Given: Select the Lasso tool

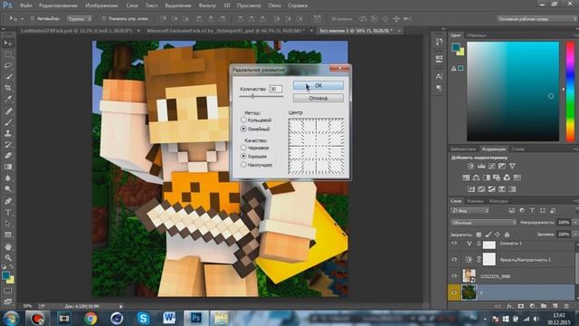Looking at the screenshot, I should coord(8,65).
